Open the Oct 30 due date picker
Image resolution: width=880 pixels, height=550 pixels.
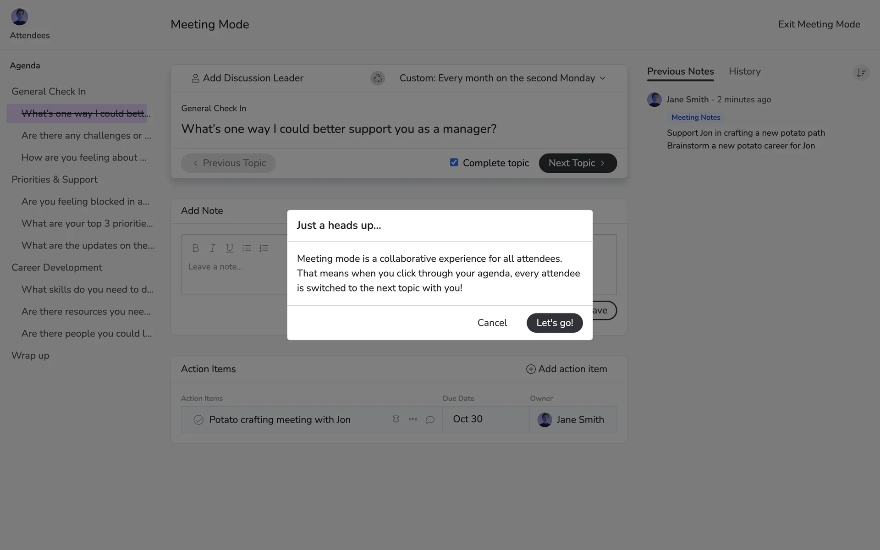pos(467,419)
